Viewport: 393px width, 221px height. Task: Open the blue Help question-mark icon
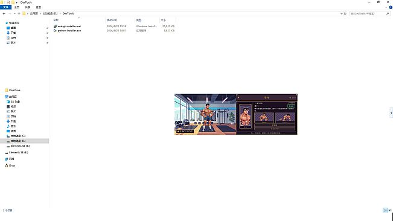click(x=391, y=7)
